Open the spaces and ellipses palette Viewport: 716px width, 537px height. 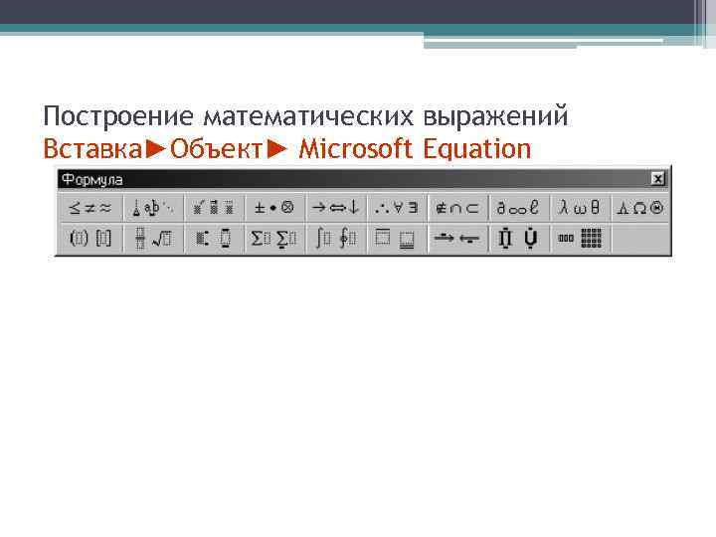click(153, 208)
